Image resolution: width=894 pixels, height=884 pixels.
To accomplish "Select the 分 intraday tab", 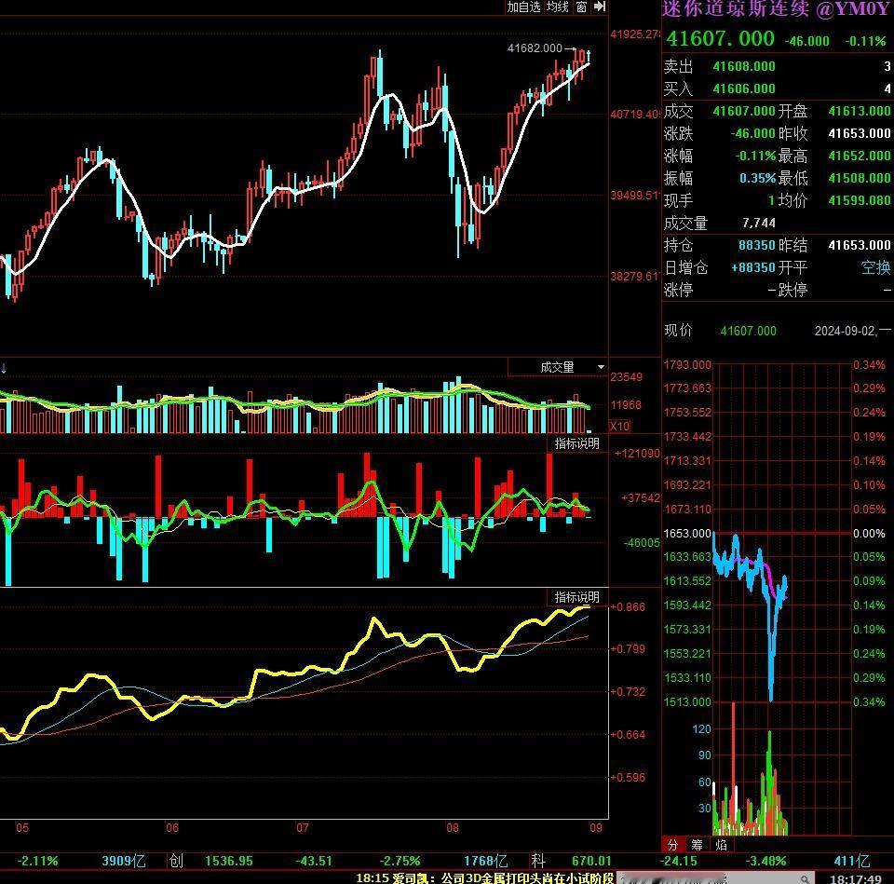I will point(672,845).
